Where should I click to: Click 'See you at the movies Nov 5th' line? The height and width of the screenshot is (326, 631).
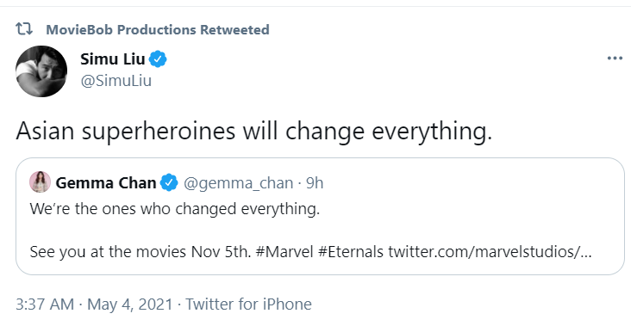141,252
